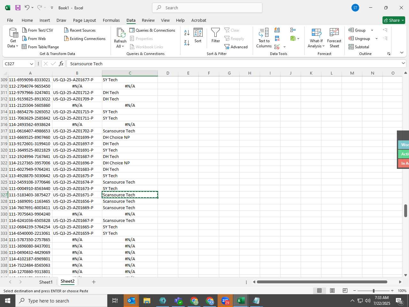
Task: Add a new sheet
Action: (94, 282)
